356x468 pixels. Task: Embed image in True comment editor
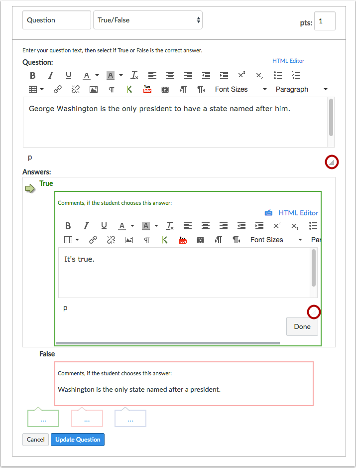(x=129, y=240)
